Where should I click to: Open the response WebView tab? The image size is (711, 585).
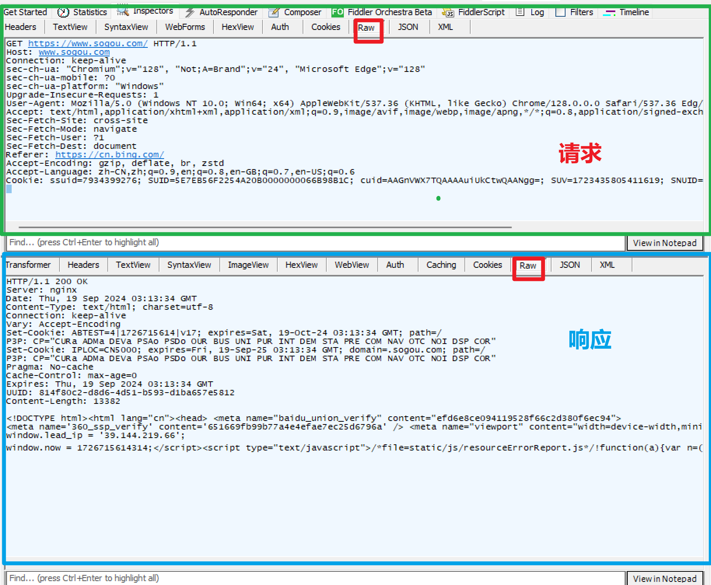click(x=352, y=265)
